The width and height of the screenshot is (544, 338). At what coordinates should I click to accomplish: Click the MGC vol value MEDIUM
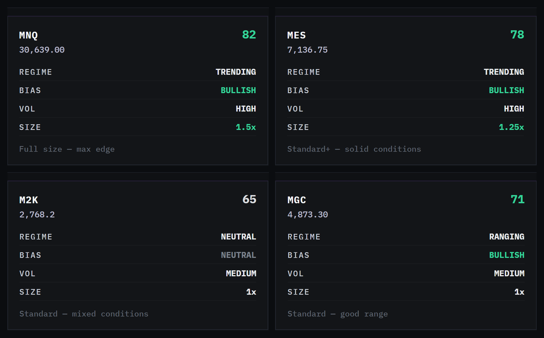click(509, 274)
